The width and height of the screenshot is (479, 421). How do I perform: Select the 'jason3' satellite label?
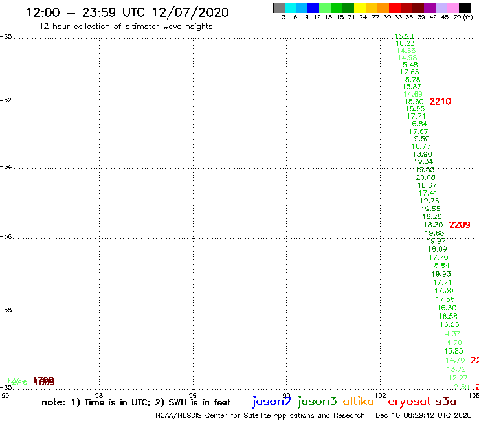tap(317, 402)
